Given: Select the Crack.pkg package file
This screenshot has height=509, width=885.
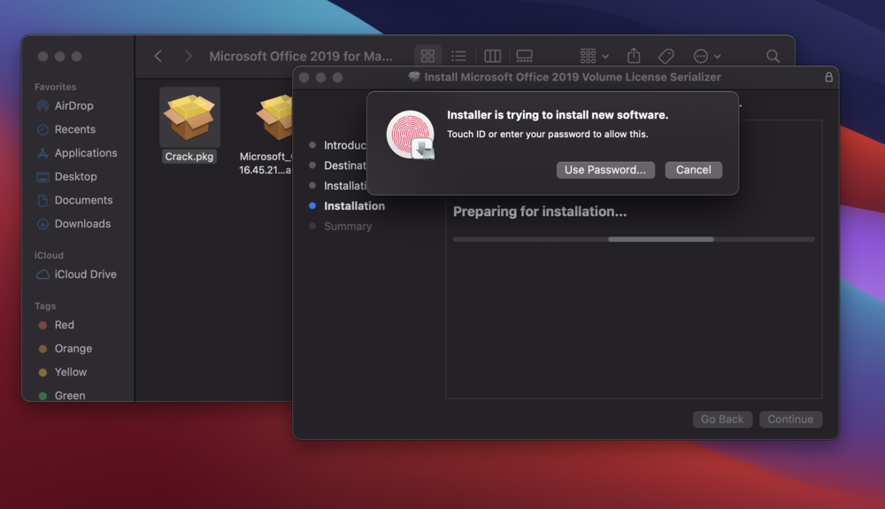Looking at the screenshot, I should (x=189, y=125).
